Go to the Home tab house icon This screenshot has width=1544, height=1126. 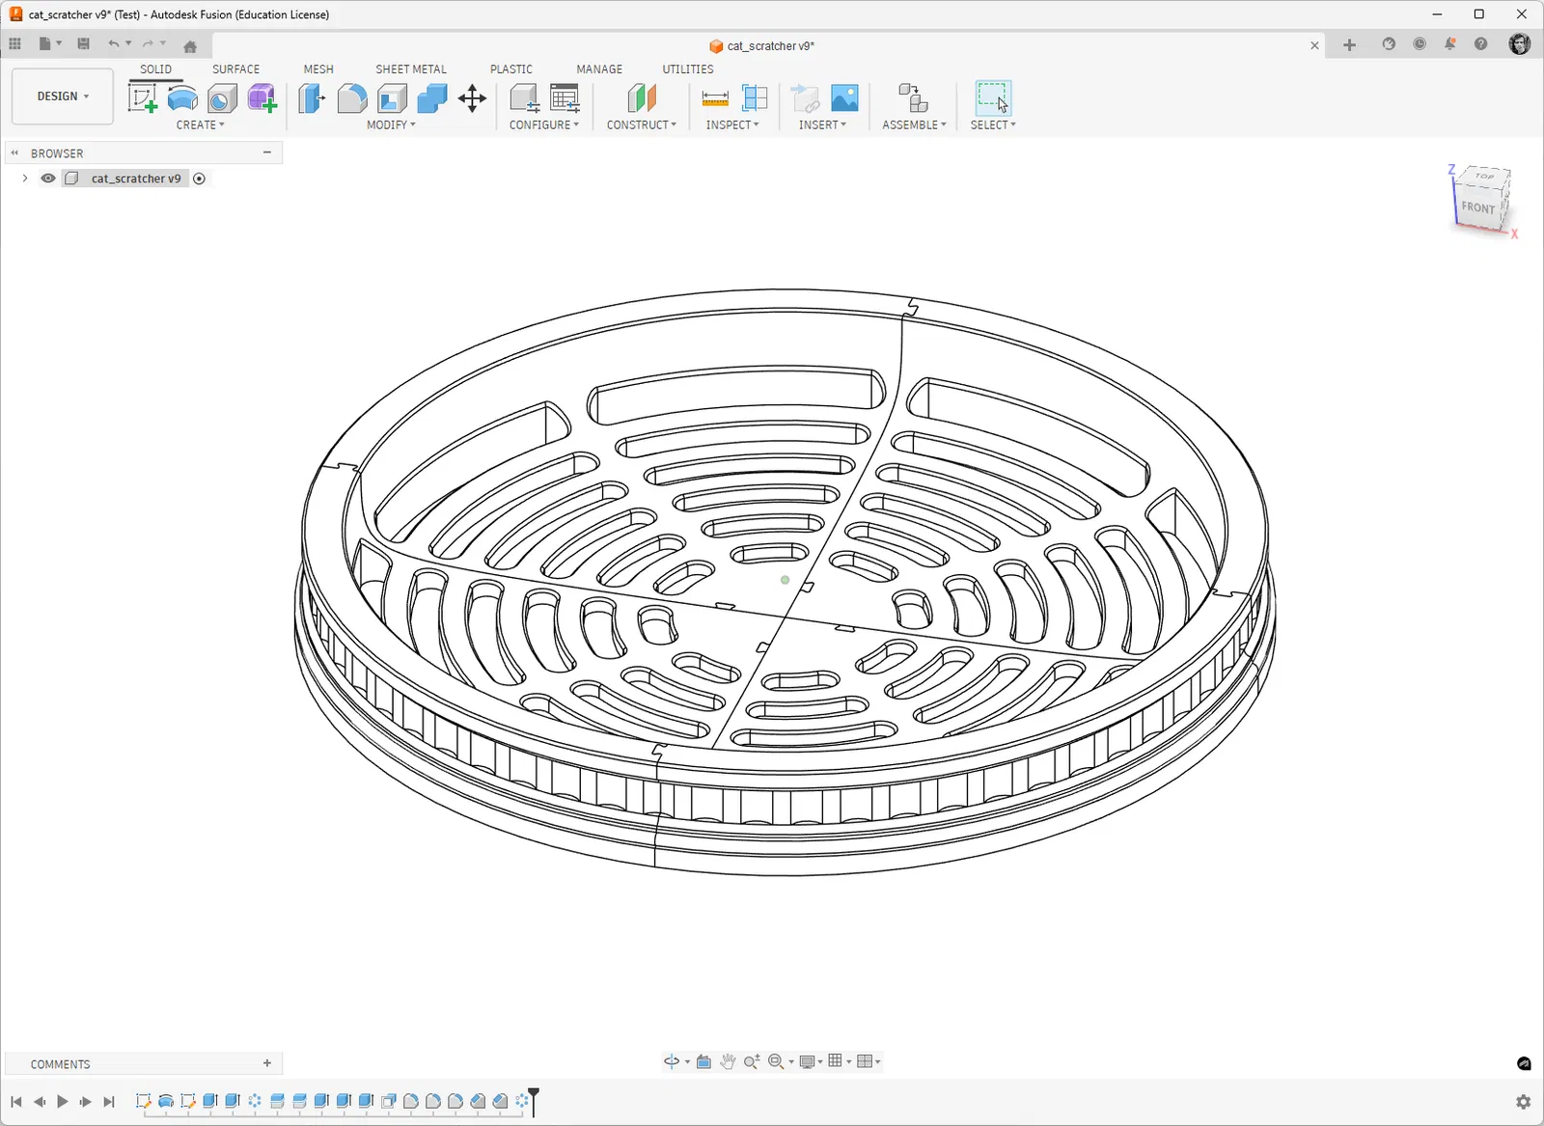pos(190,46)
